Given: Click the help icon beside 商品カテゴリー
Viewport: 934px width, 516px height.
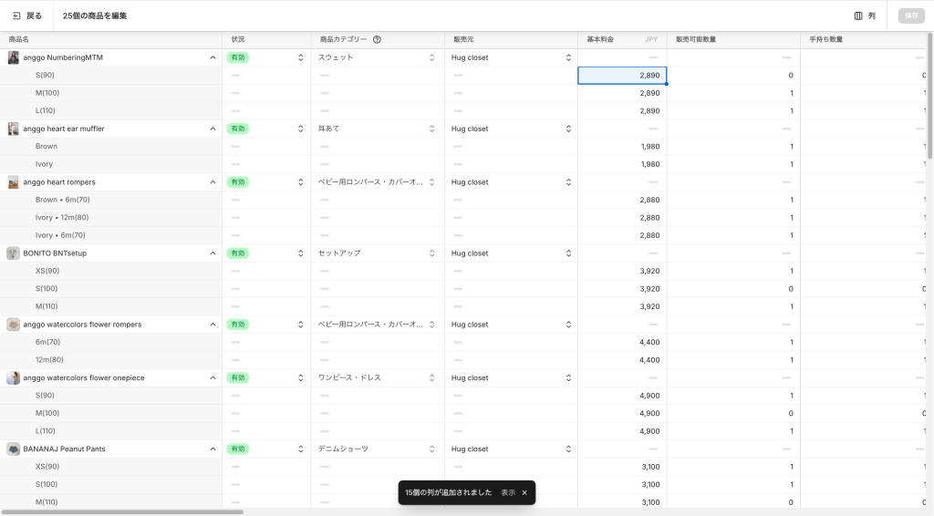Looking at the screenshot, I should tap(377, 40).
